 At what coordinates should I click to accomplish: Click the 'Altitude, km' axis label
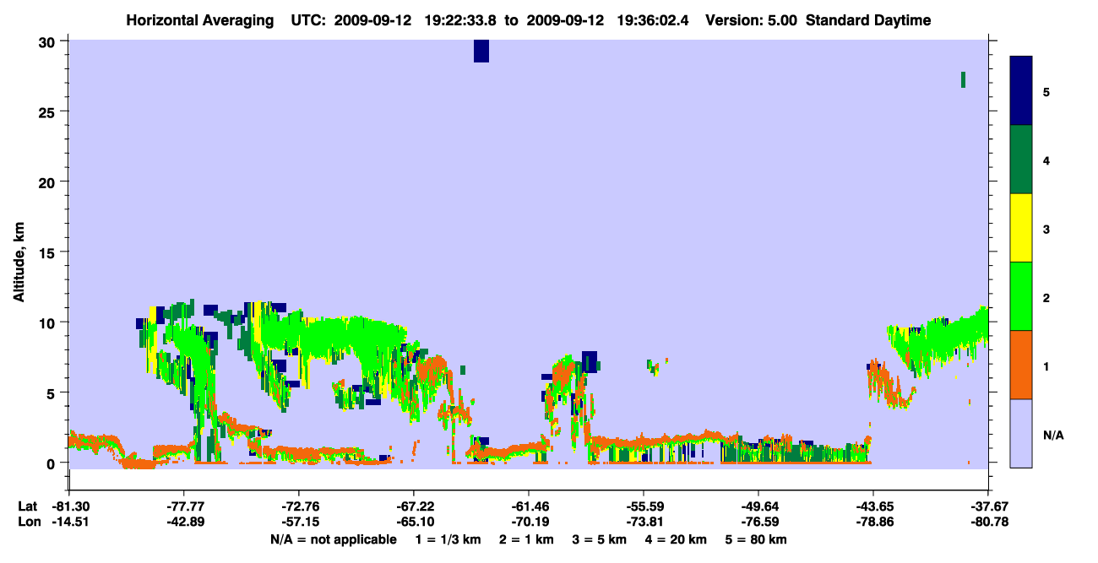[19, 263]
